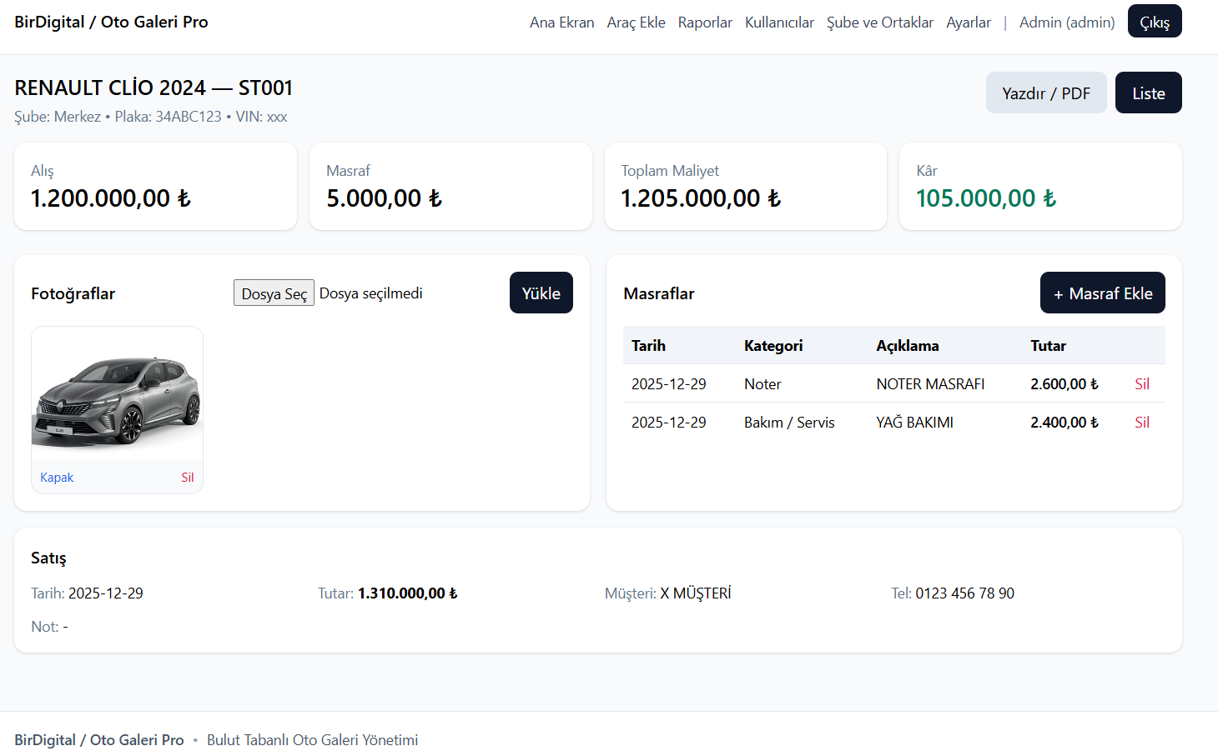
Task: Delete the NOTER MASRAFI expense row
Action: 1141,384
